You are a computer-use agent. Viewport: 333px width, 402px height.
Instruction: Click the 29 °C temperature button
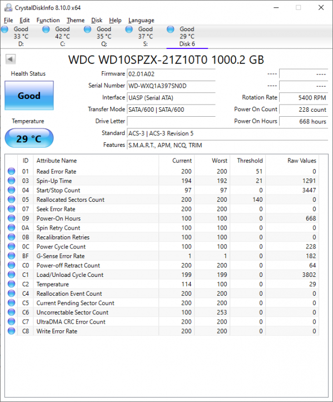click(x=29, y=138)
